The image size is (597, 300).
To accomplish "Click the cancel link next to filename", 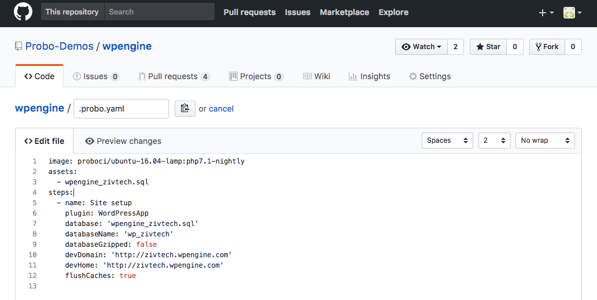I will pos(221,109).
